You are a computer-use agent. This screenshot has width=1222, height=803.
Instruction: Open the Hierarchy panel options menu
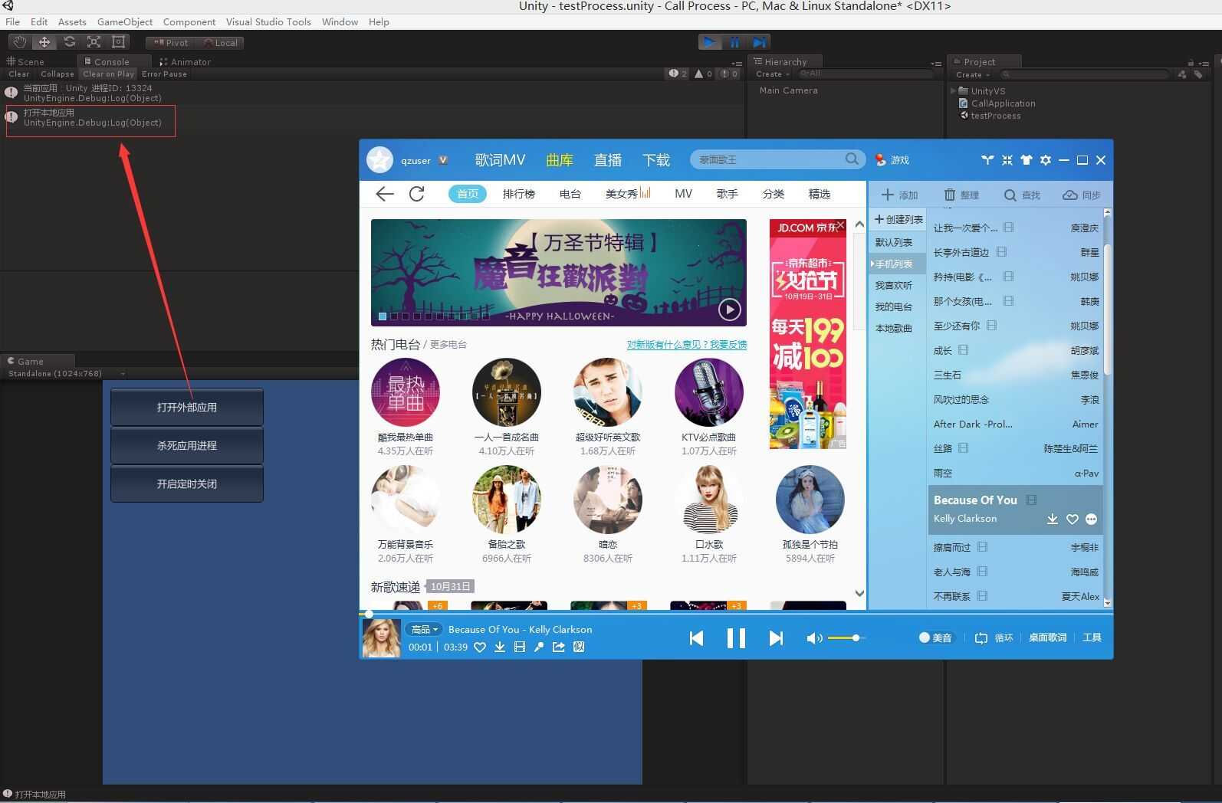pos(935,63)
